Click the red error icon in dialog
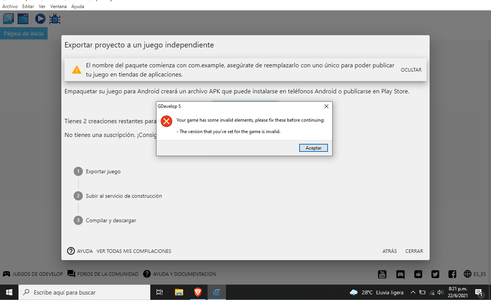 (x=166, y=122)
